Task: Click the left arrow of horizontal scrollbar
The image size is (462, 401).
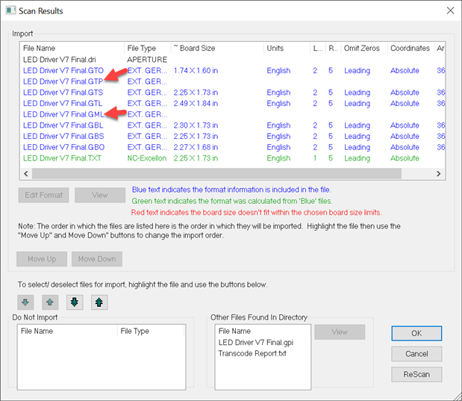Action: pyautogui.click(x=26, y=174)
